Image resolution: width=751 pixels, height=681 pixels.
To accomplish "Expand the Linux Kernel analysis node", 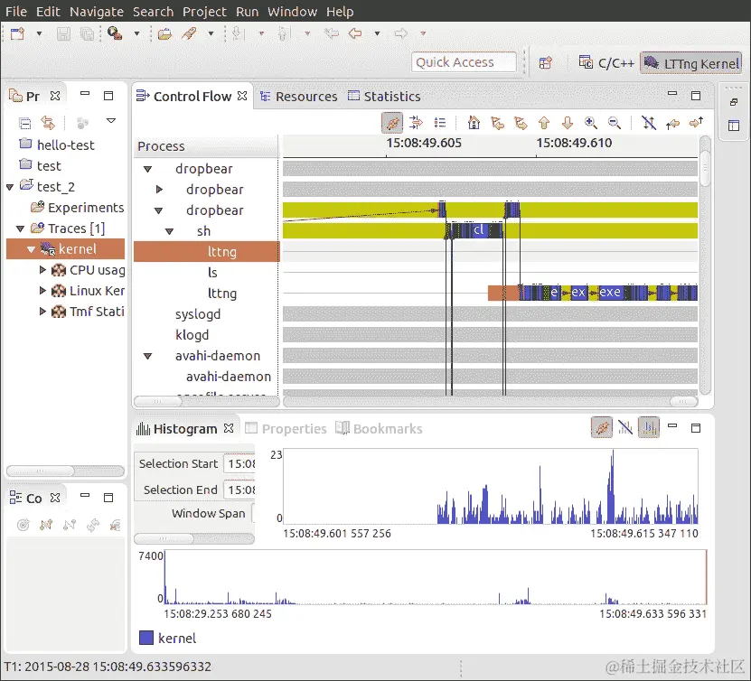I will pos(42,291).
